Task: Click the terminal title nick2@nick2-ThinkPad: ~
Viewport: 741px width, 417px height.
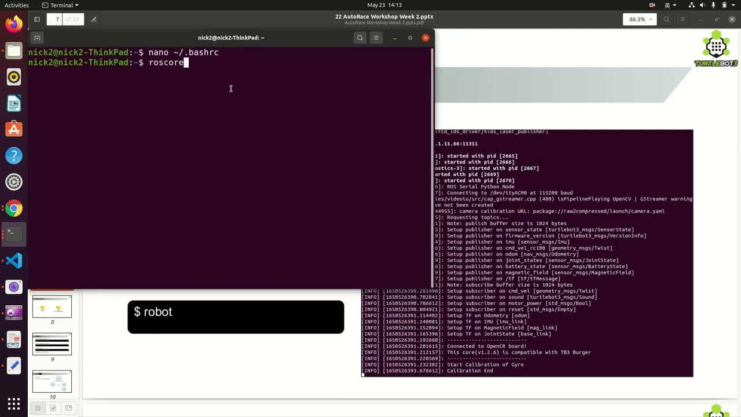Action: pyautogui.click(x=231, y=38)
